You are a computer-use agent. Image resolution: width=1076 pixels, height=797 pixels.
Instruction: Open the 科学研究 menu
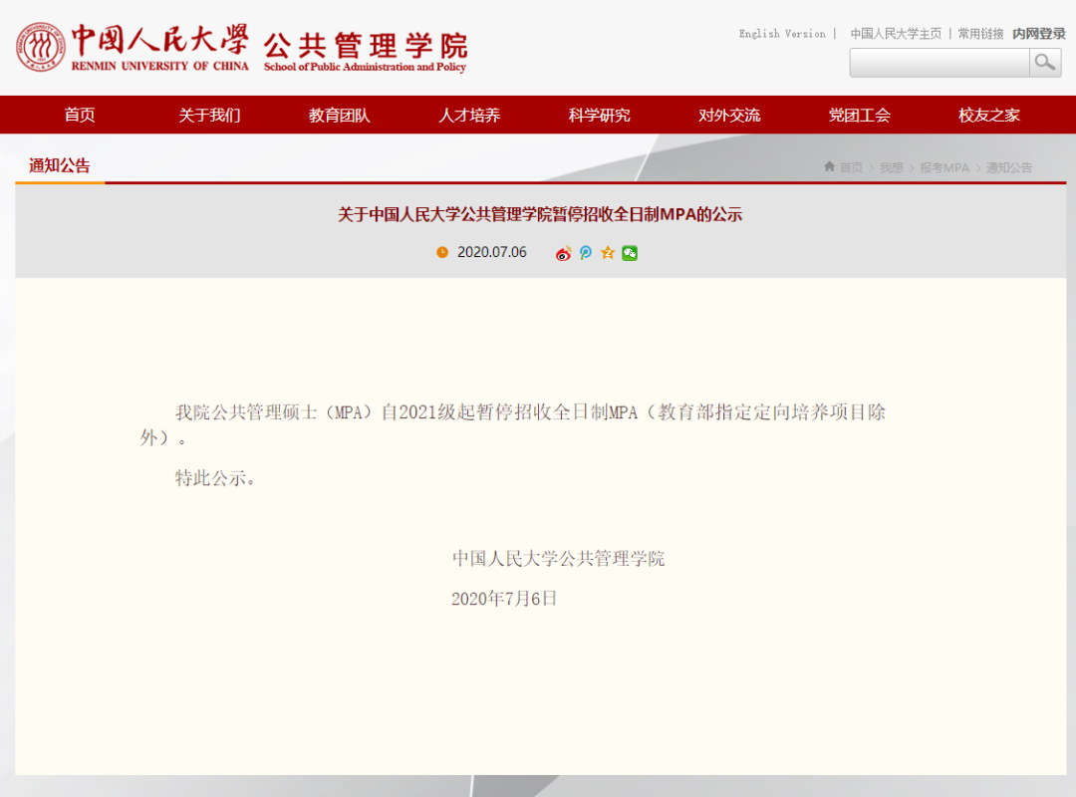599,115
